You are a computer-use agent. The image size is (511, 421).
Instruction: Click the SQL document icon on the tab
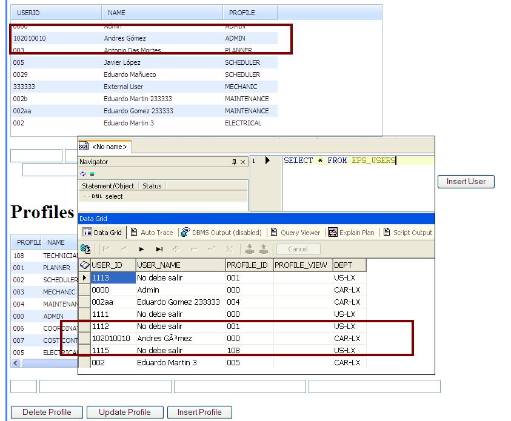[x=84, y=146]
